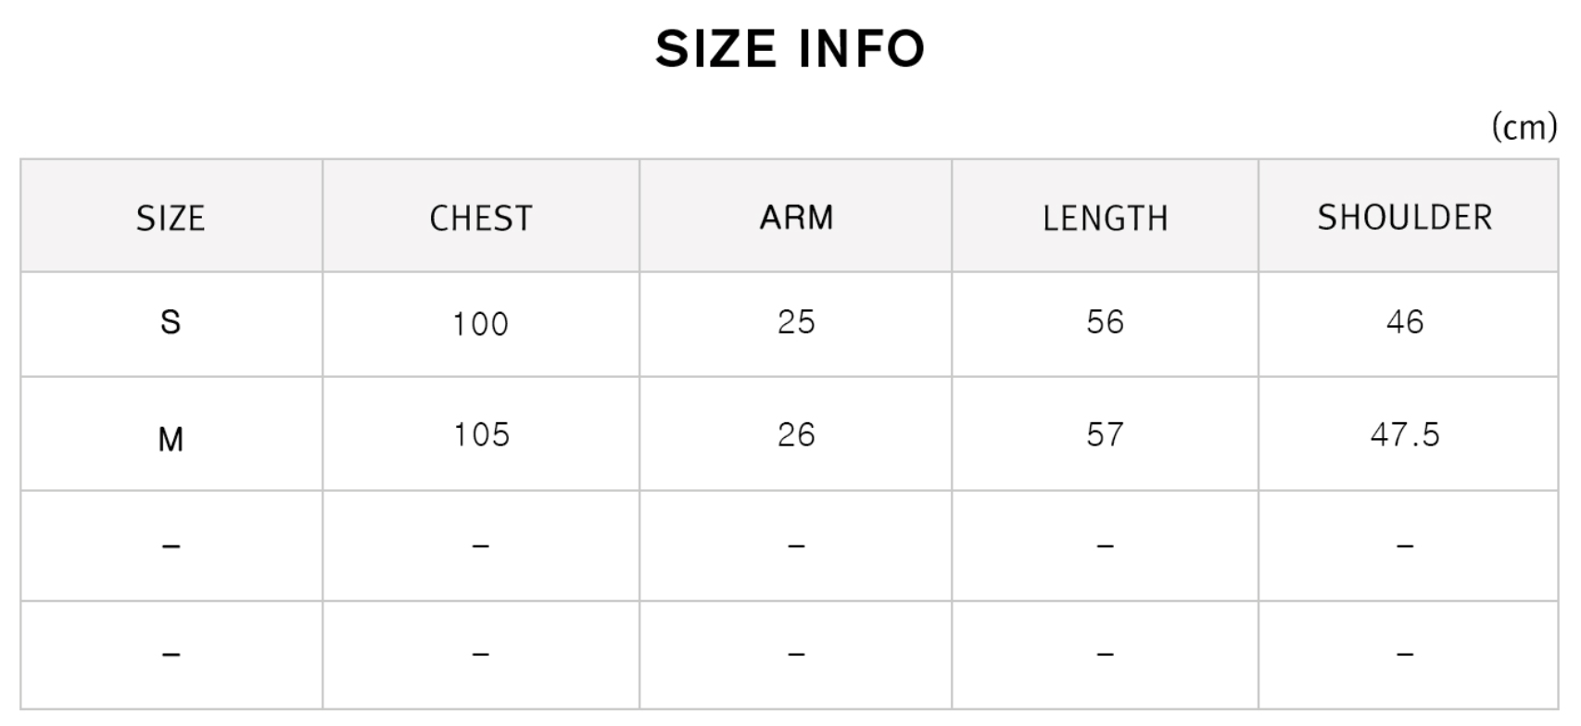Click the last row dash under SHOULDER

[x=1405, y=655]
